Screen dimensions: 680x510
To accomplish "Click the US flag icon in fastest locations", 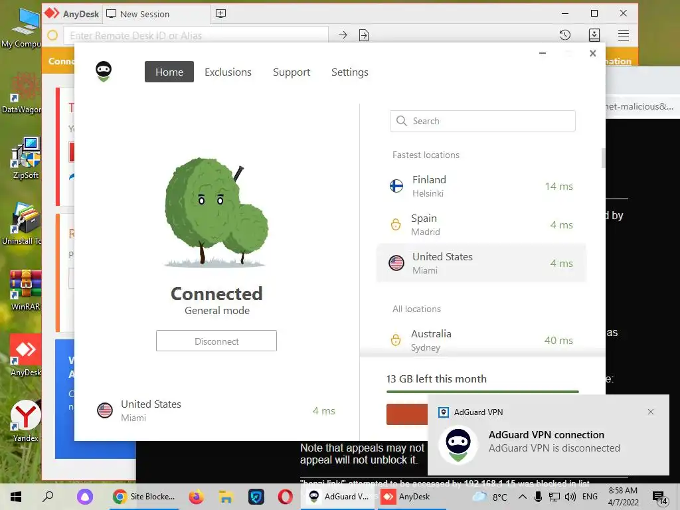I will (x=396, y=263).
